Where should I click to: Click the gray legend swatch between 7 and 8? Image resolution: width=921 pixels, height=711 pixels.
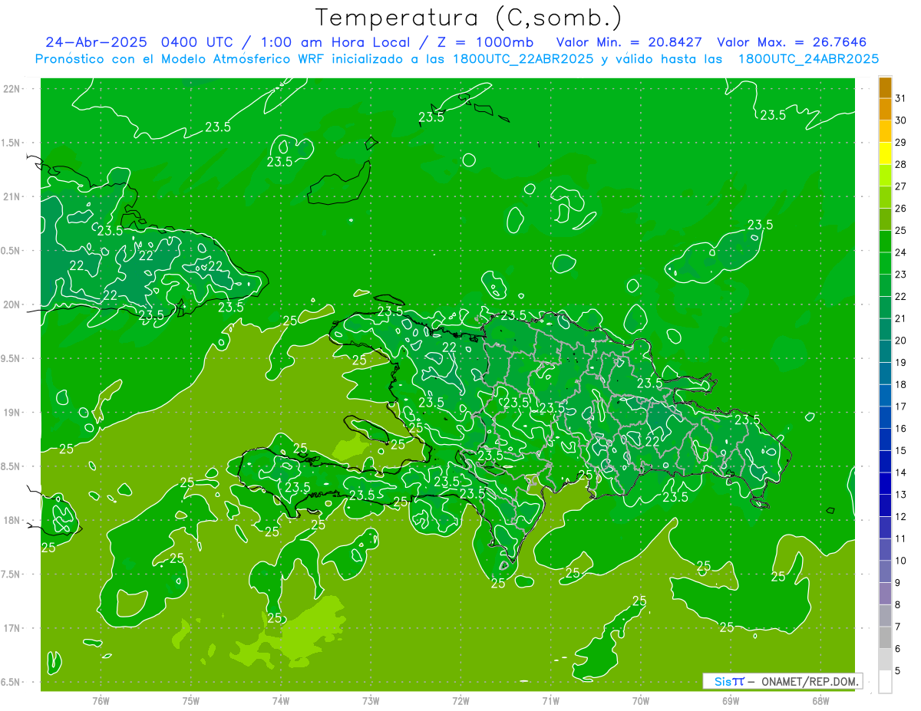885,616
